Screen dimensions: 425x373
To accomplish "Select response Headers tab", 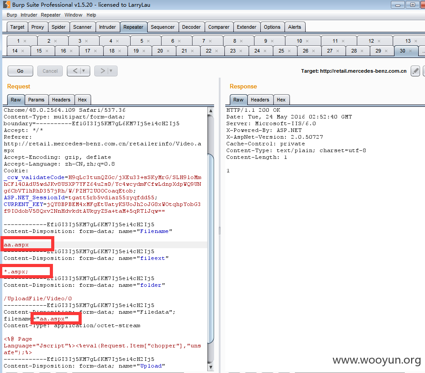I will pos(260,100).
